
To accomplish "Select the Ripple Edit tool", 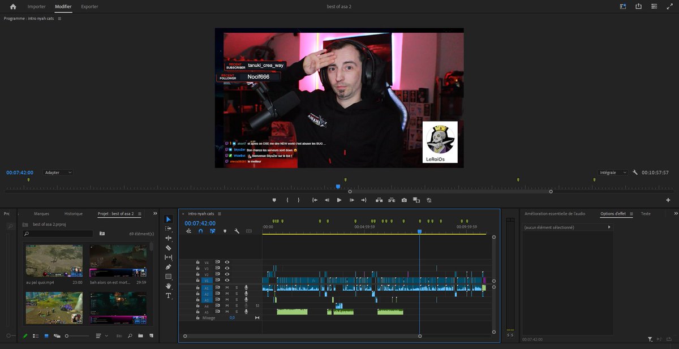I will click(168, 238).
